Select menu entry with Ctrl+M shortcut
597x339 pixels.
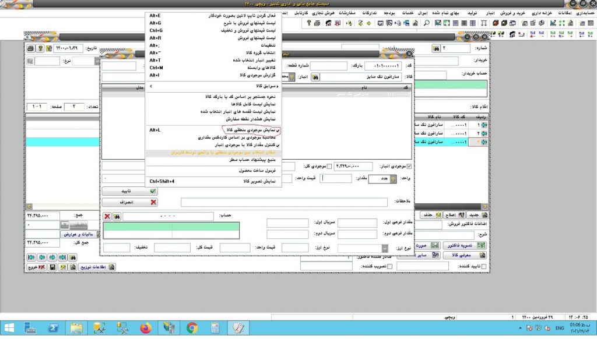[213, 68]
